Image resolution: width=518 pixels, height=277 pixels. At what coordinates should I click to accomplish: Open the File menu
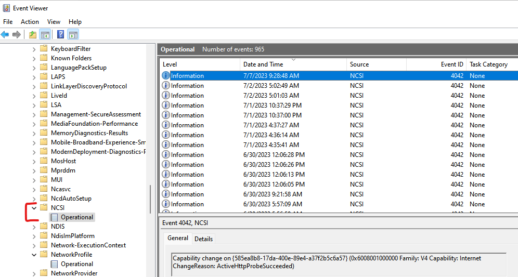point(8,22)
